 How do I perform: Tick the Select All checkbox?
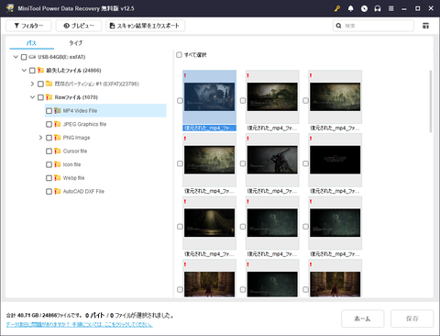179,55
